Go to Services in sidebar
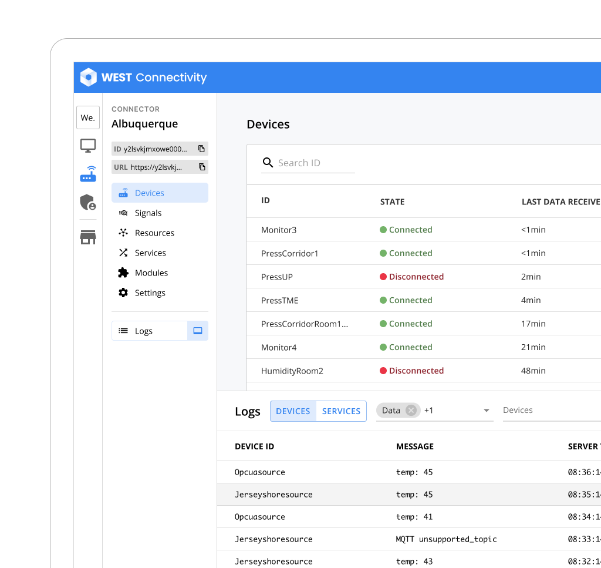Image resolution: width=601 pixels, height=568 pixels. (160, 253)
